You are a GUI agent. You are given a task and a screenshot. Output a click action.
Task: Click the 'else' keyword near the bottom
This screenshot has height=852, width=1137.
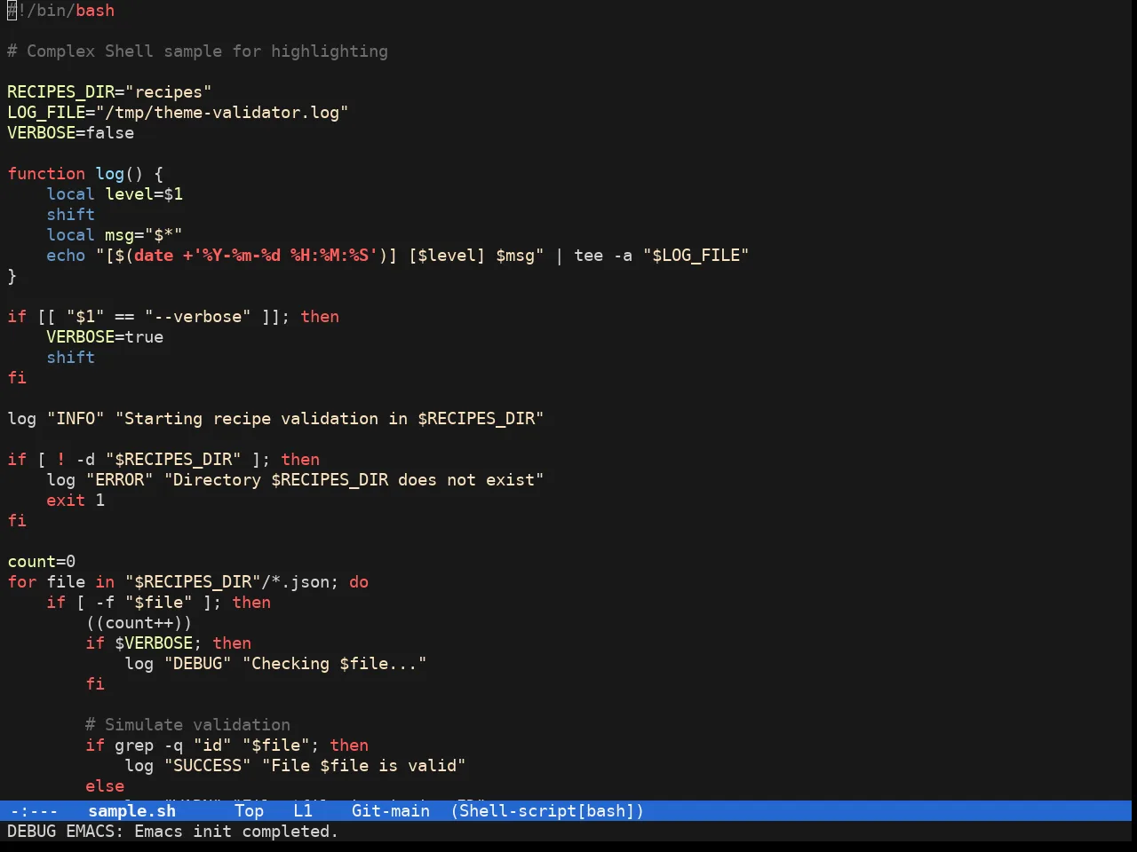(x=105, y=786)
